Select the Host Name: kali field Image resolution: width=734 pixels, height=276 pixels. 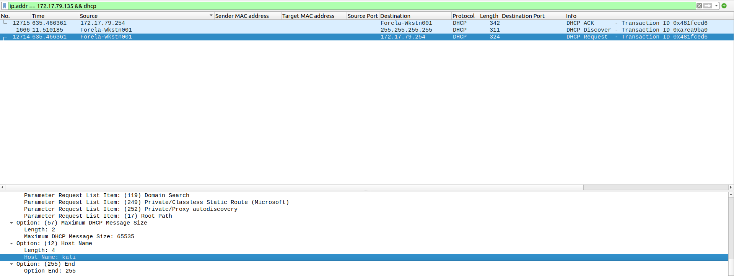[50, 257]
